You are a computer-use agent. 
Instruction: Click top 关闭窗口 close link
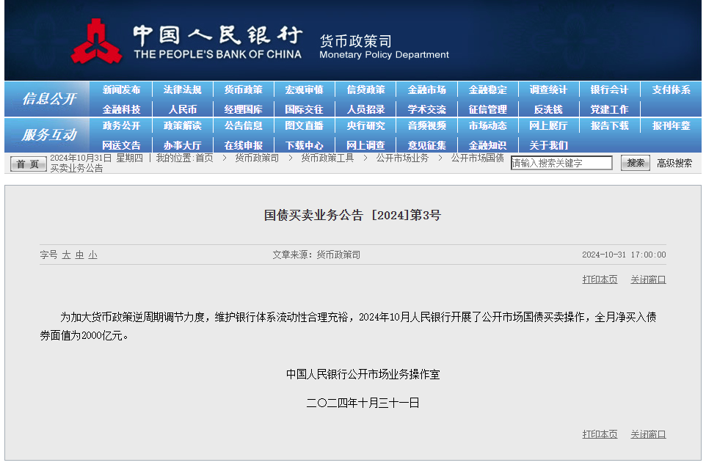[648, 279]
